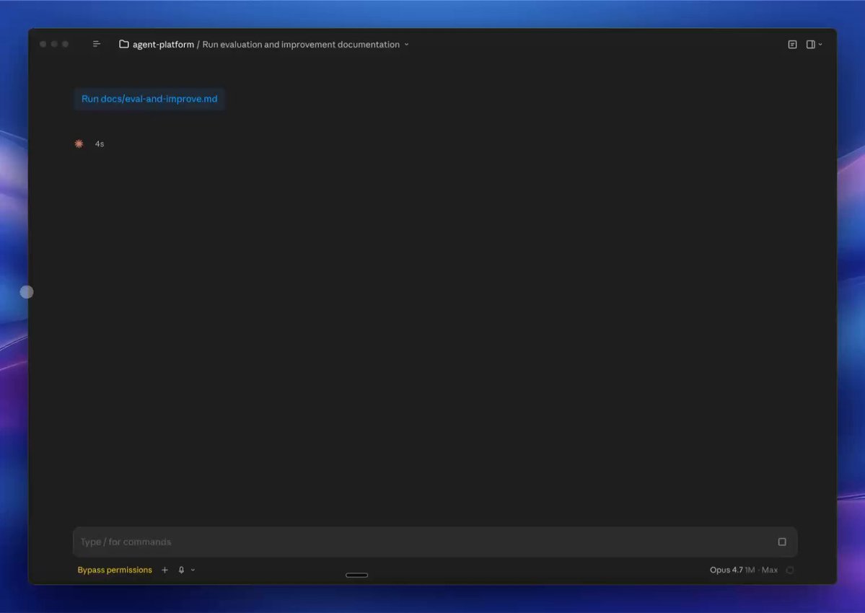The height and width of the screenshot is (613, 865).
Task: Expand the panel layout options chevron
Action: point(820,45)
